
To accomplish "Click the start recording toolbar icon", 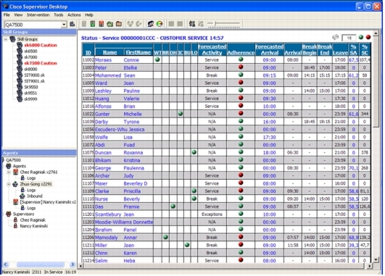I will click(x=192, y=24).
